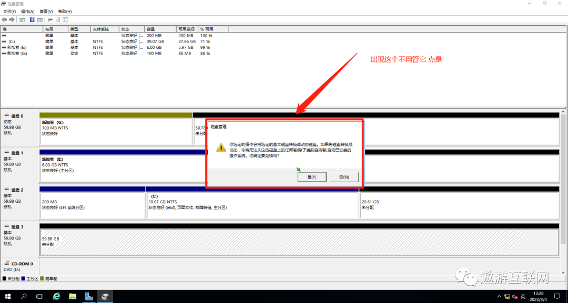Sort by the 容量 column header
This screenshot has width=568, height=303.
[160, 29]
